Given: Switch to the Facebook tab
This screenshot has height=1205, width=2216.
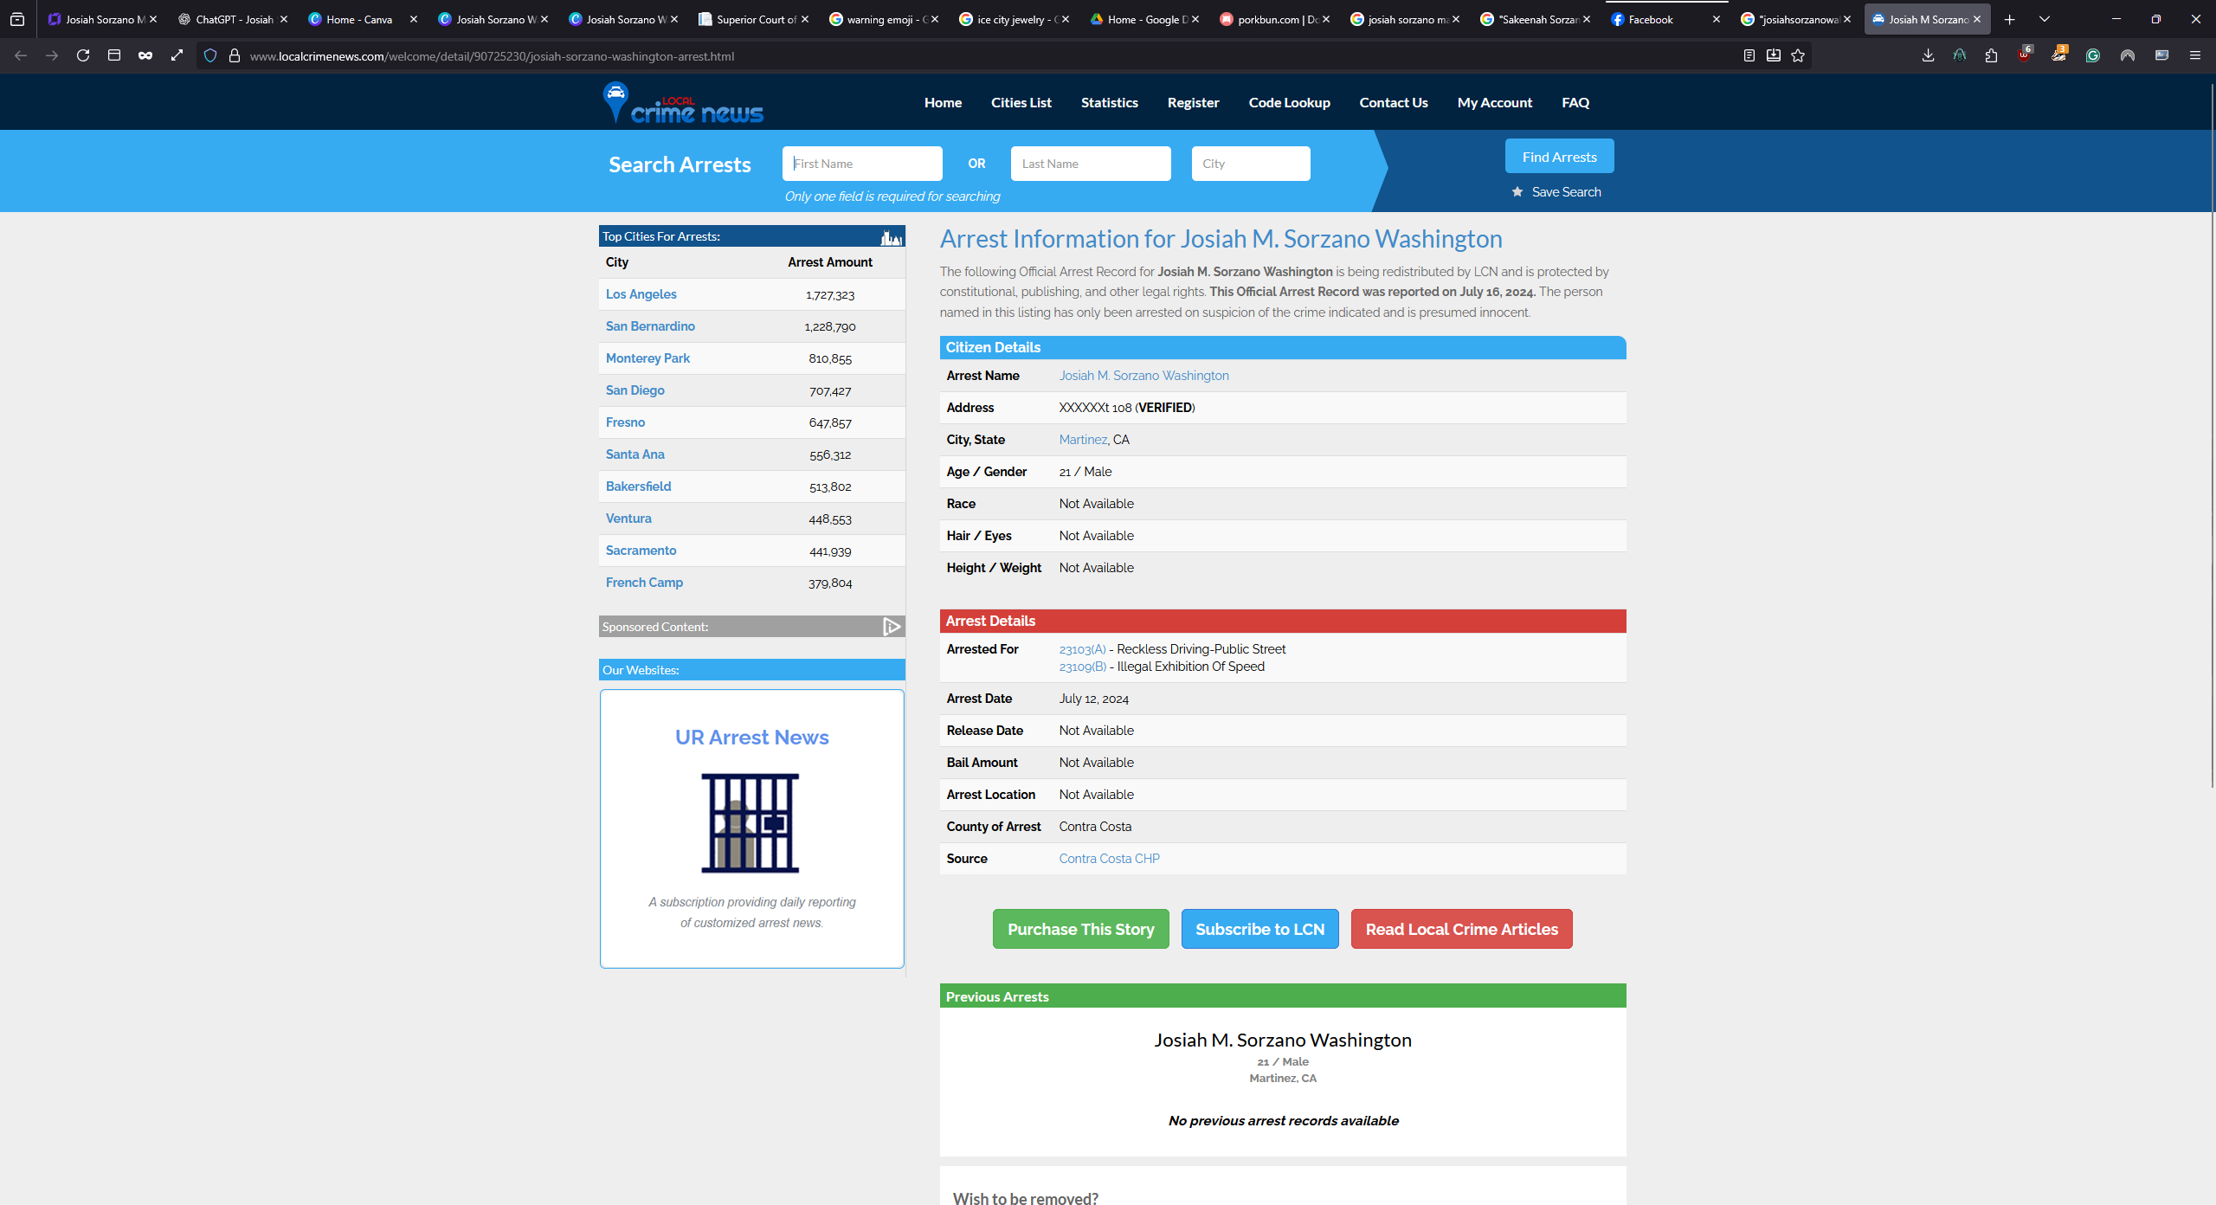Looking at the screenshot, I should [1650, 19].
